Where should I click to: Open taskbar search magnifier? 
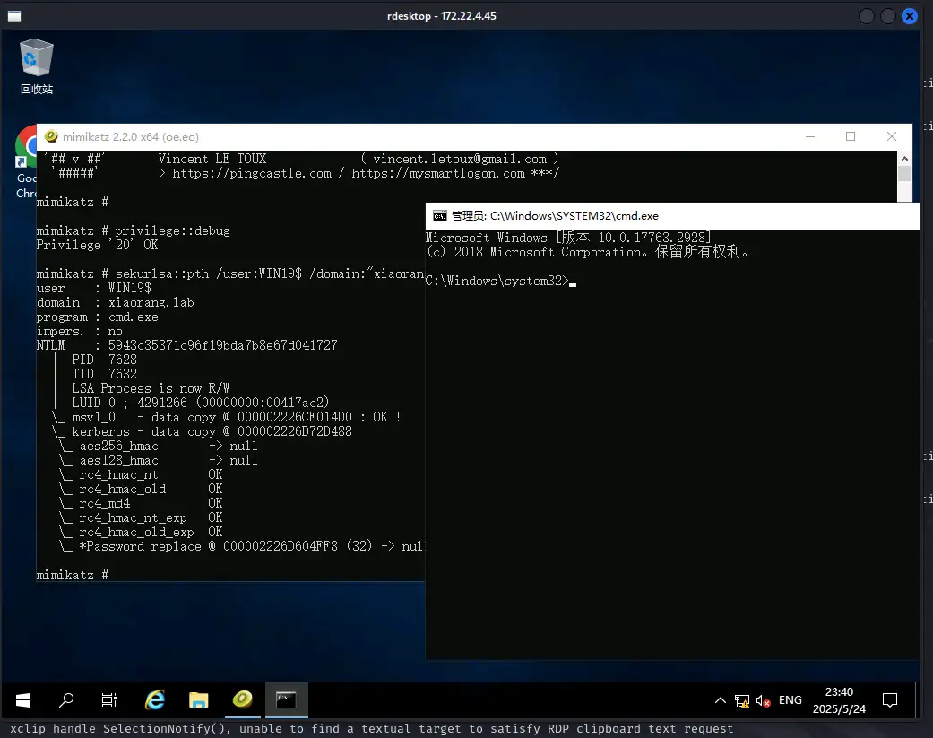tap(66, 700)
